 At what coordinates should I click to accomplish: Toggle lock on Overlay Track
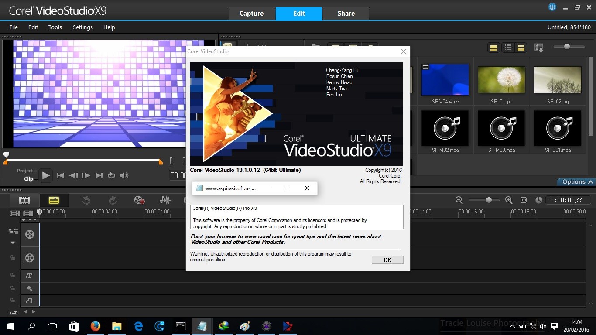point(13,258)
